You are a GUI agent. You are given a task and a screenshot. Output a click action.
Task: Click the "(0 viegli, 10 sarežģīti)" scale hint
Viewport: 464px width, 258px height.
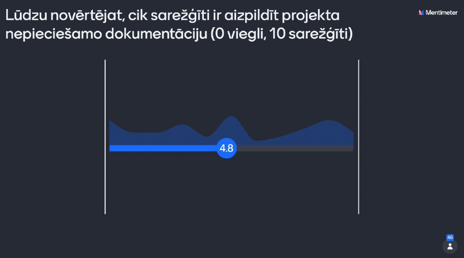click(x=281, y=35)
